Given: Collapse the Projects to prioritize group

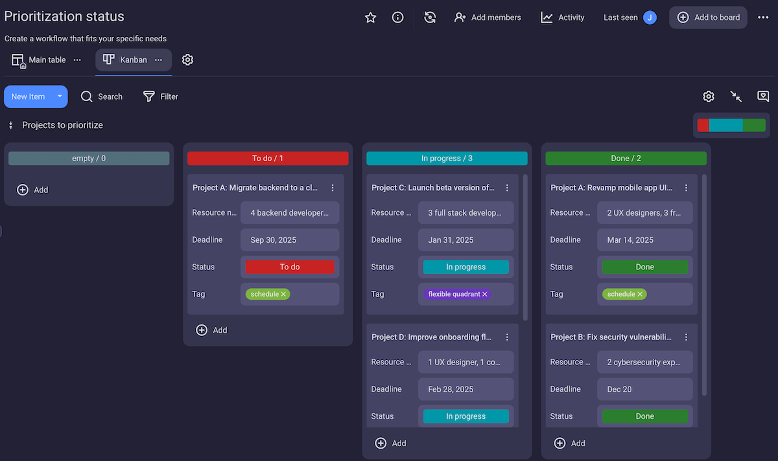Looking at the screenshot, I should click(10, 125).
